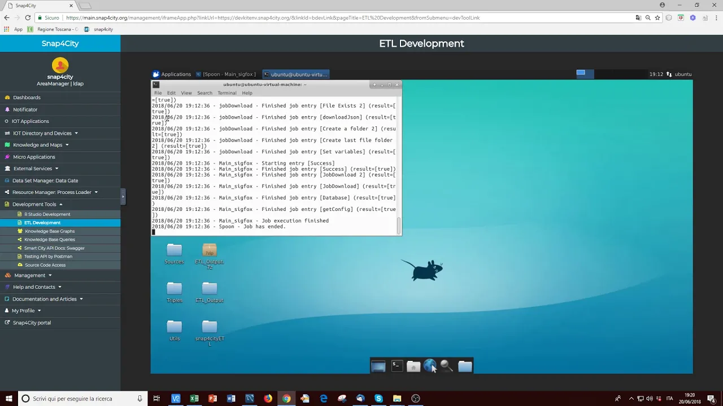Open terminal Edit menu
This screenshot has height=406, width=723.
tap(171, 93)
